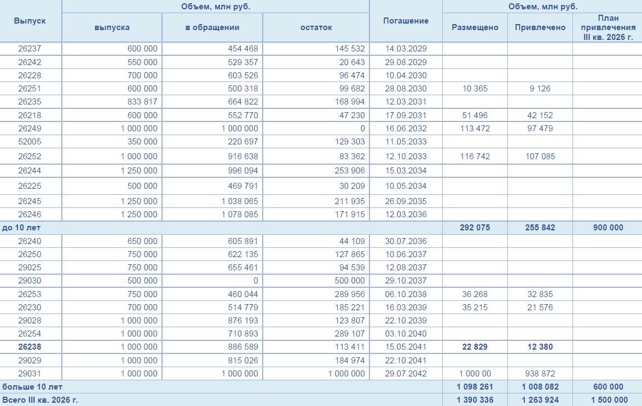Viewport: 642px width, 406px height.
Task: Click the остаток column header
Action: pos(316,27)
